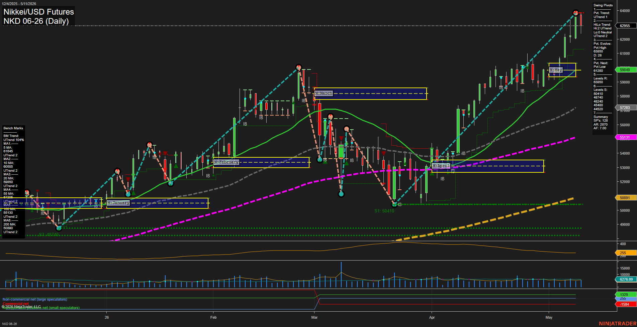Select the S1: 50410 support level label
The image size is (637, 327).
coord(384,211)
